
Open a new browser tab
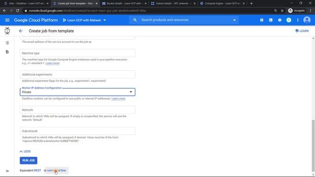pos(252,3)
